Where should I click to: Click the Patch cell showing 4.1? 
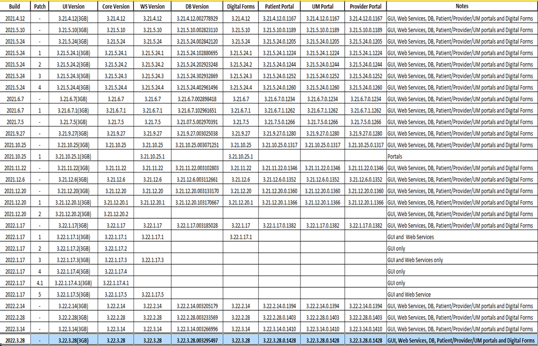[x=39, y=283]
